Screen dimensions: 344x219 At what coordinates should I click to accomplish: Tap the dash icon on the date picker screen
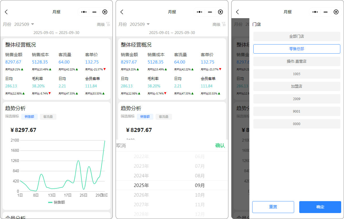tap(210, 12)
